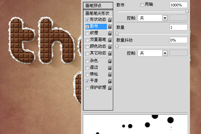Click the 数量 value field showing 1
The image size is (201, 134).
tap(179, 27)
